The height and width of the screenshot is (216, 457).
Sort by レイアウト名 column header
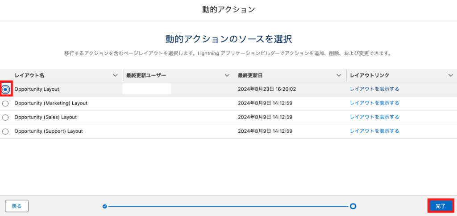point(29,76)
